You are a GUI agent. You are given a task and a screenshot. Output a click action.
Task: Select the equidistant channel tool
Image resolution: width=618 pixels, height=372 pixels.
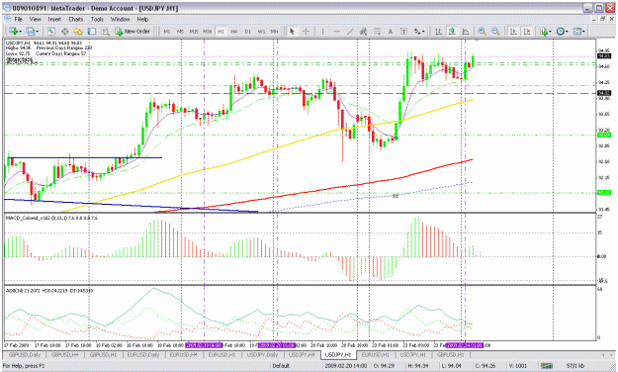tap(364, 31)
